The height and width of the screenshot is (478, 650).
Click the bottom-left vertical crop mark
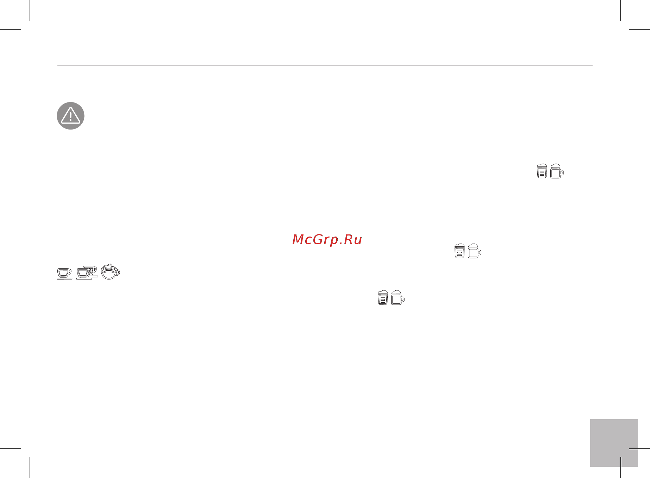[30, 467]
